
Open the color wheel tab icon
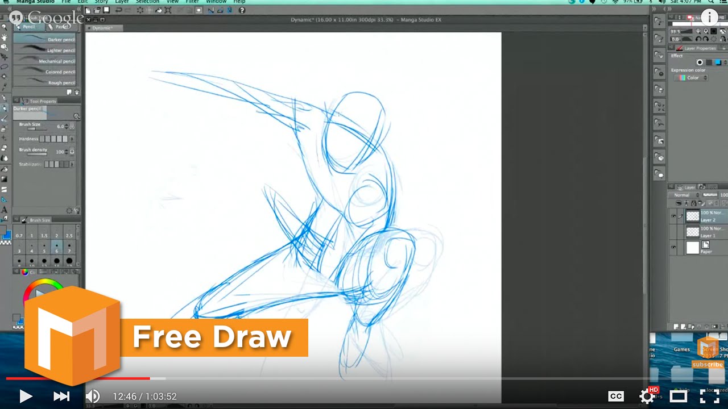point(25,272)
